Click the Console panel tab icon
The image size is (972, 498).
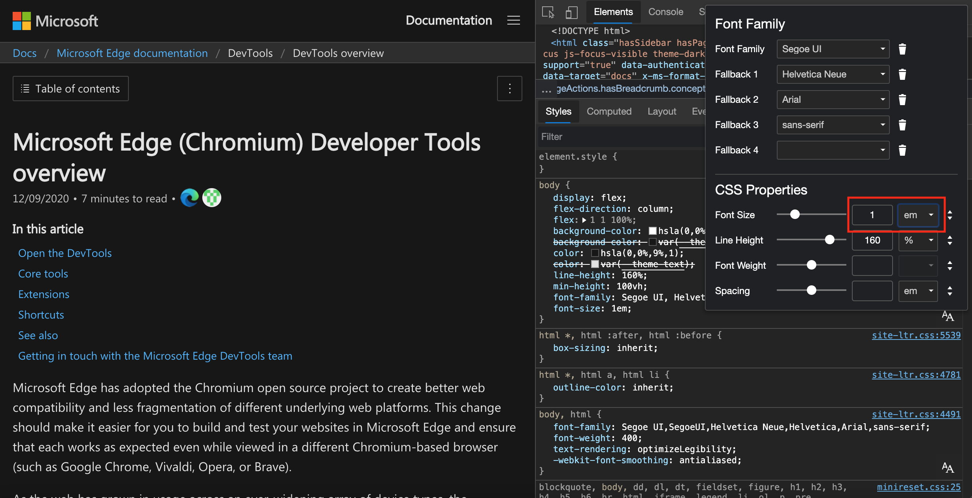click(x=665, y=11)
